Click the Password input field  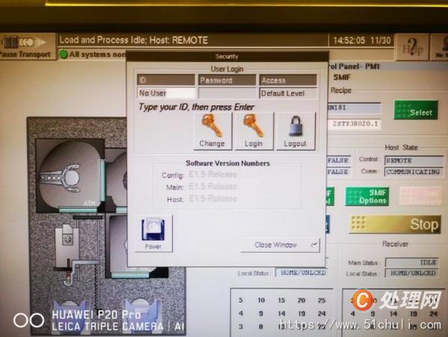pyautogui.click(x=227, y=93)
